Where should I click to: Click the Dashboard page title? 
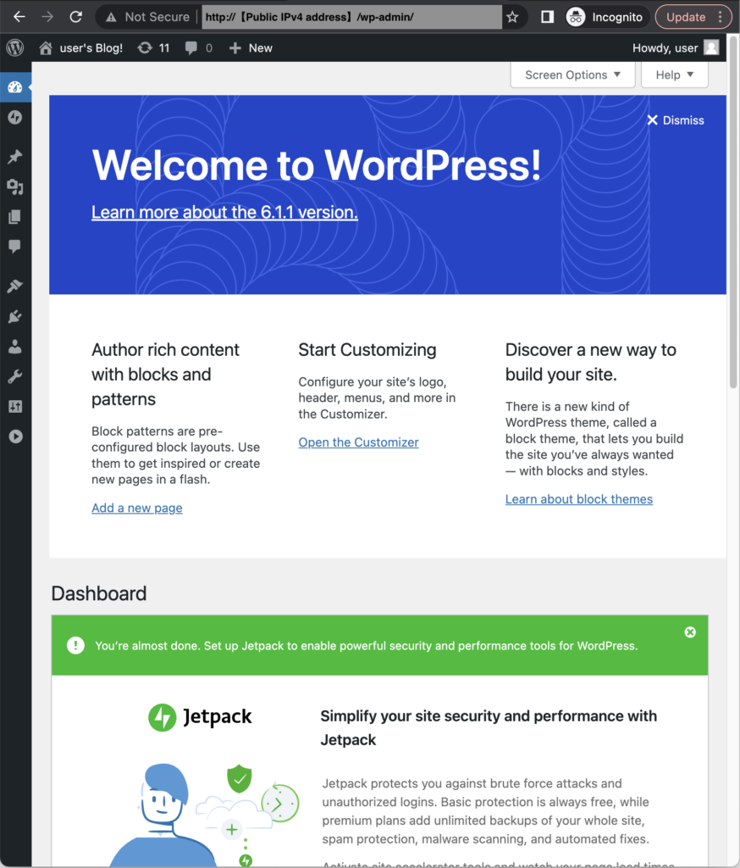[99, 593]
